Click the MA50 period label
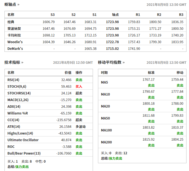Screen dimensions: 189x171 (105, 118)
